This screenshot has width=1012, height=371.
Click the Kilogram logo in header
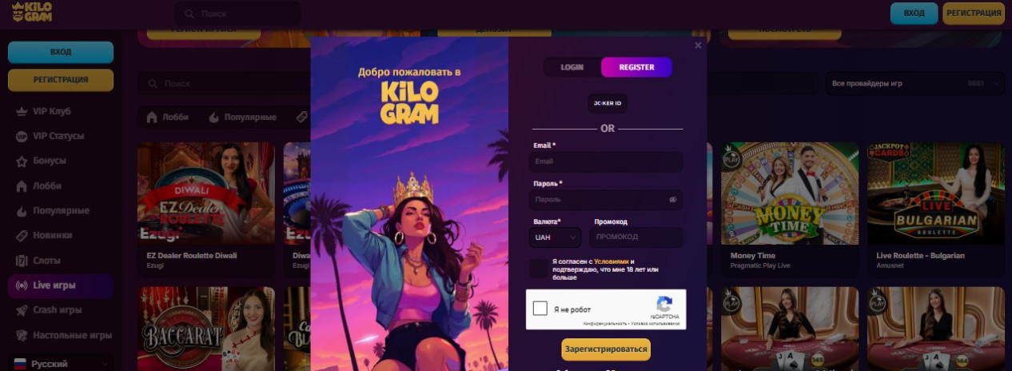coord(32,12)
